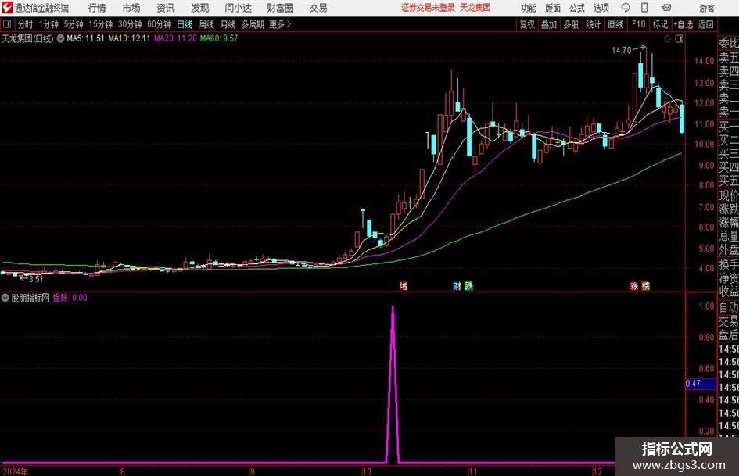Switch to 5分钟 period tab
The image size is (739, 476).
click(73, 24)
